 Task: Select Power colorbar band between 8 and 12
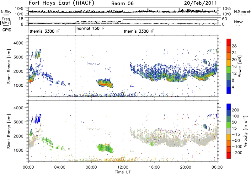tap(229, 77)
